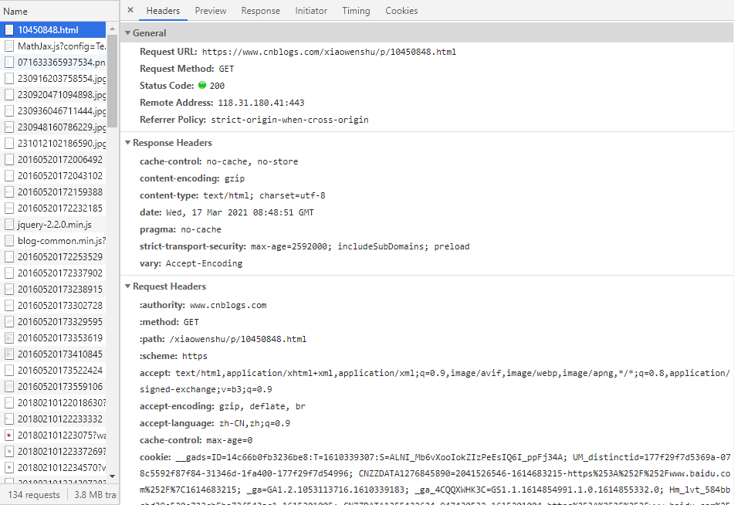Screen dimensions: 734x505
Task: Select request 20160520173353619
Action: 53,337
